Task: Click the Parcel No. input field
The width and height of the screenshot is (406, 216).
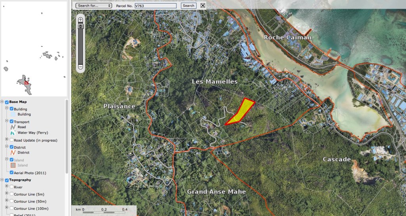Action: tap(155, 6)
